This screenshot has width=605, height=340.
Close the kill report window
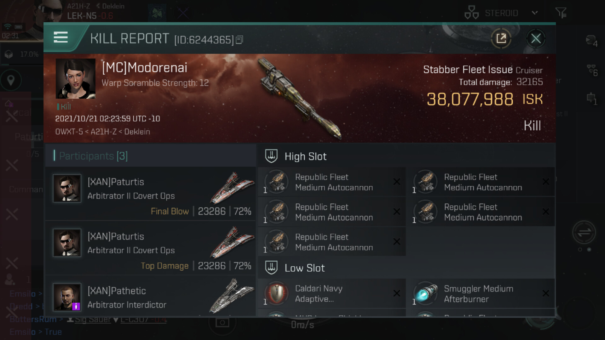(536, 39)
